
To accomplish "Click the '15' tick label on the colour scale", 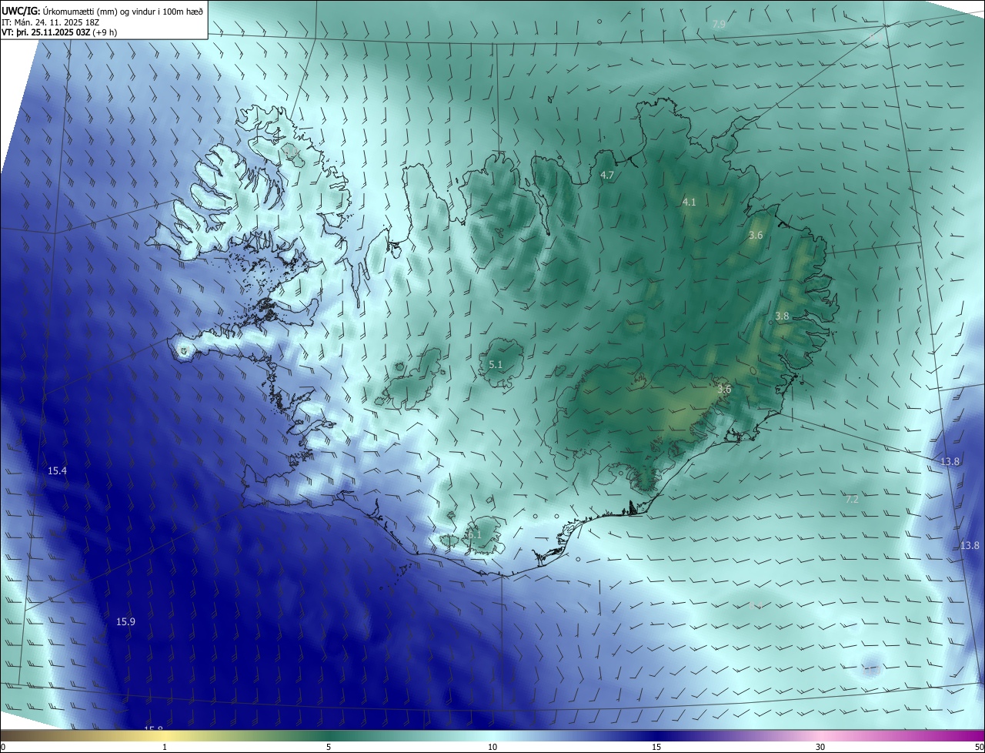I will click(x=656, y=747).
